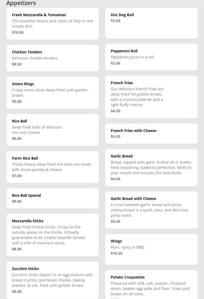Open the plain Garlic Bread title
This screenshot has width=204, height=299.
(122, 156)
